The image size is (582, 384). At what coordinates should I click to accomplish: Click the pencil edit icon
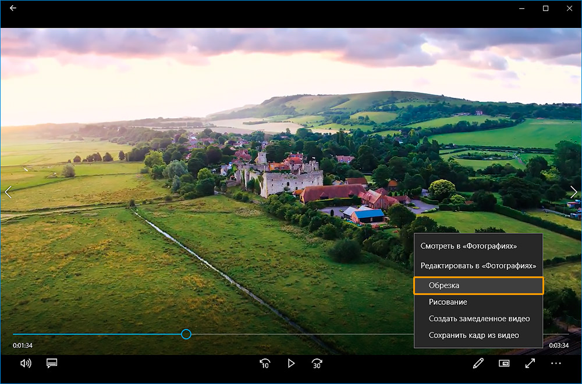(x=478, y=363)
